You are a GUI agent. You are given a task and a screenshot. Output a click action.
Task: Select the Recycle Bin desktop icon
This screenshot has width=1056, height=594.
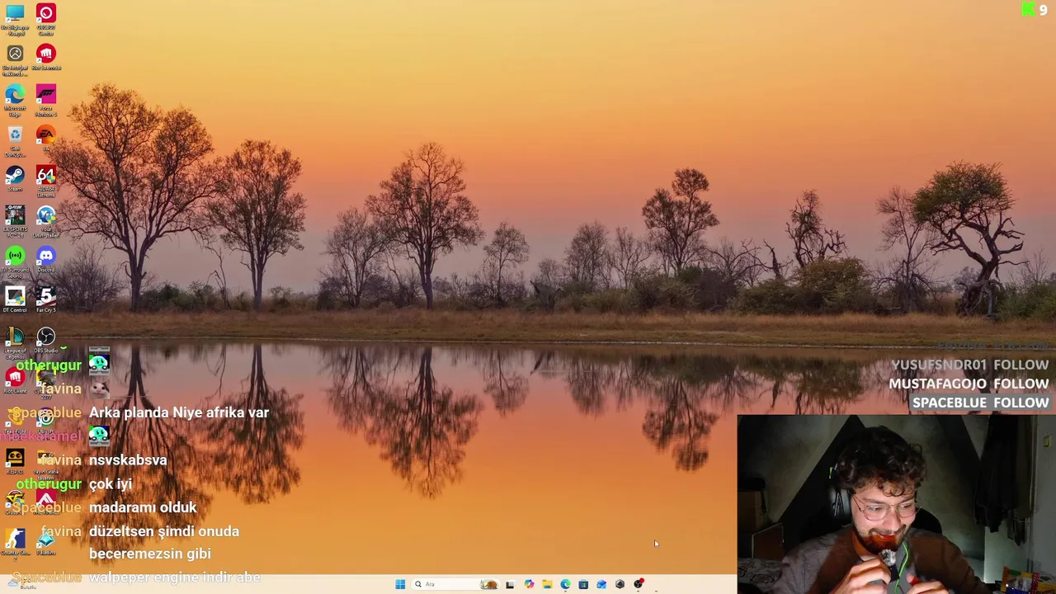(15, 140)
